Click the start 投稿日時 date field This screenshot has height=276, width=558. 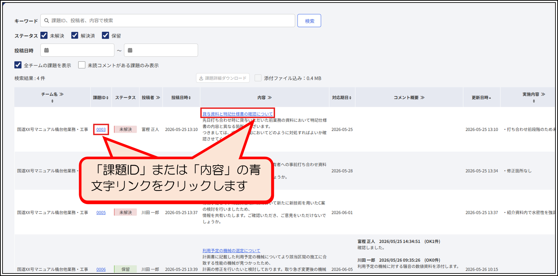tap(77, 50)
